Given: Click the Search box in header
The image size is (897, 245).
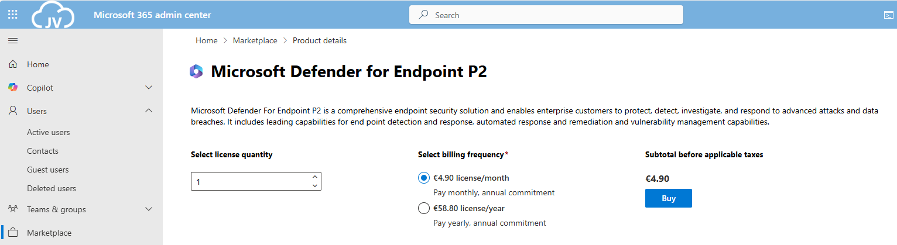Looking at the screenshot, I should 546,15.
